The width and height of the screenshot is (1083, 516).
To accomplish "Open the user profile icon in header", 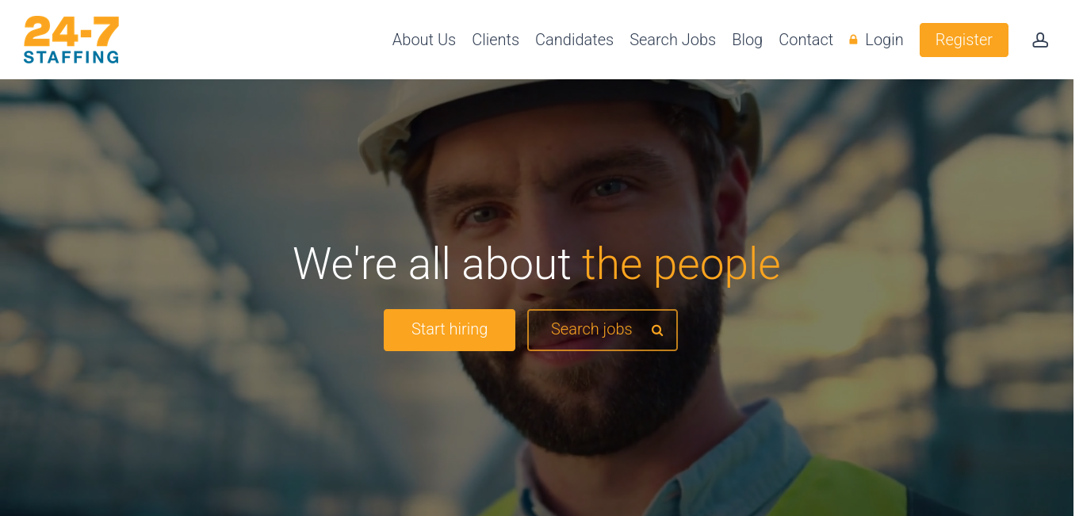I will pos(1040,40).
